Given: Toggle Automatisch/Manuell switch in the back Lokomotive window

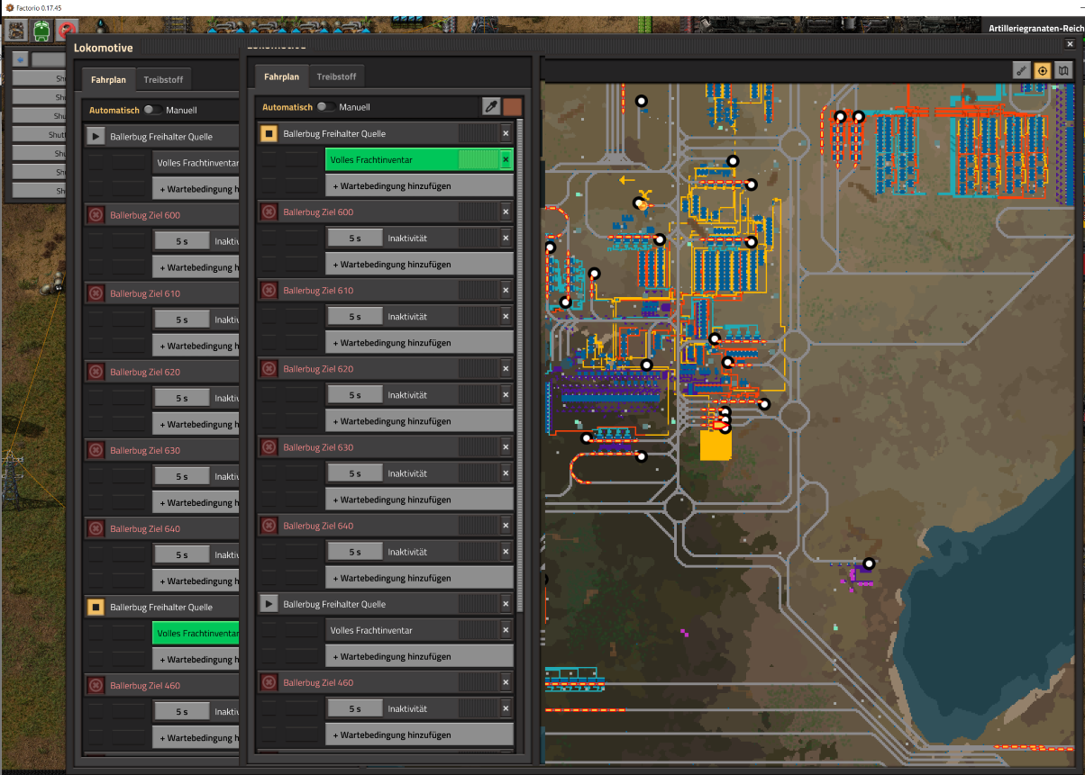Looking at the screenshot, I should (153, 110).
